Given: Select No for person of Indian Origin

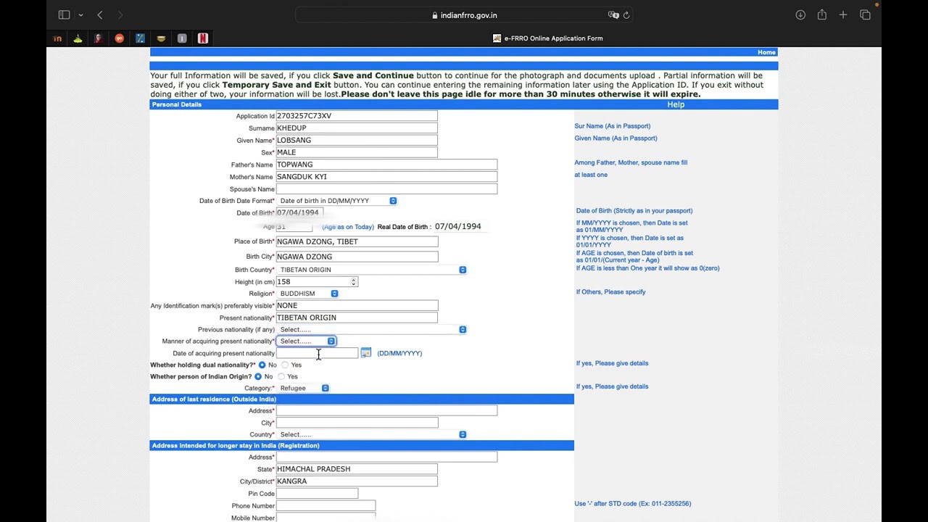Looking at the screenshot, I should [x=258, y=376].
